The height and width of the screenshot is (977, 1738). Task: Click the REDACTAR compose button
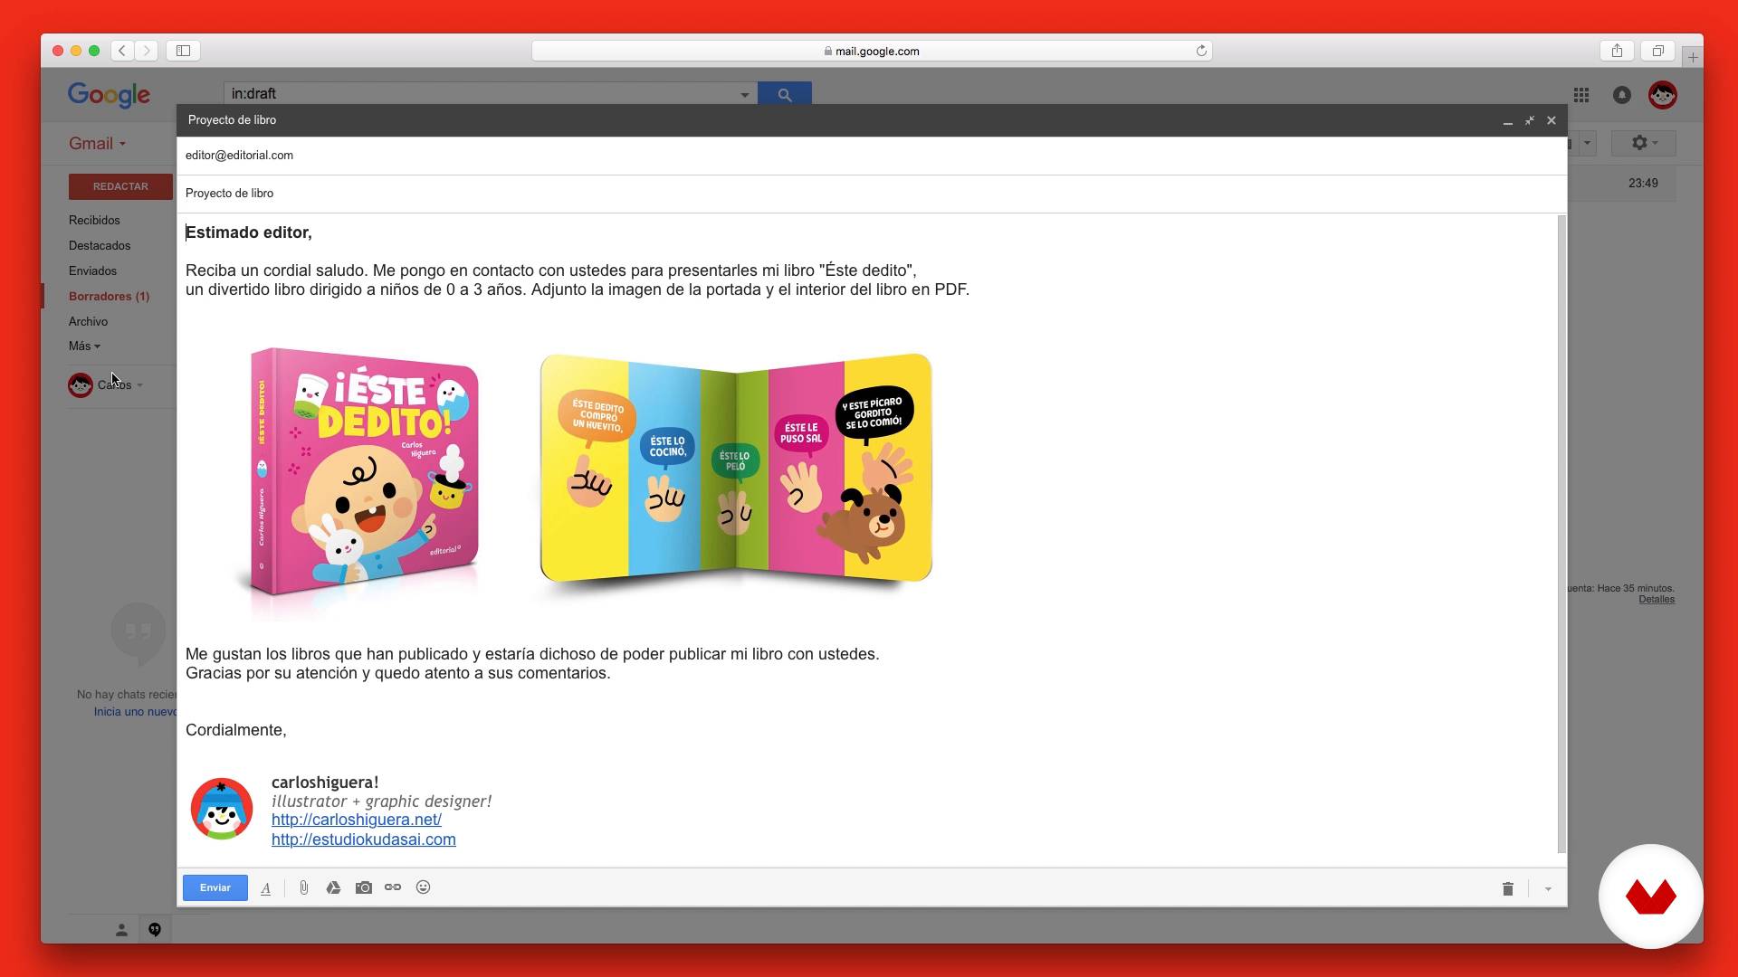click(x=120, y=186)
